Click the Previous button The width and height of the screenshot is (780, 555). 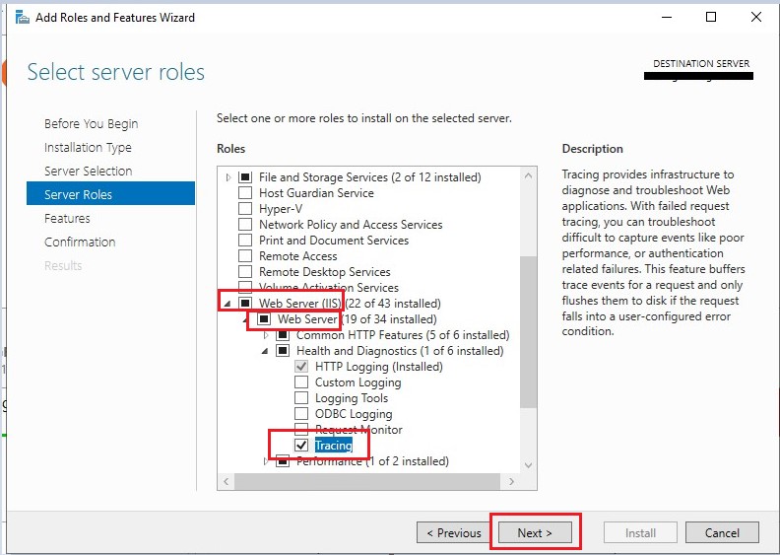click(453, 532)
